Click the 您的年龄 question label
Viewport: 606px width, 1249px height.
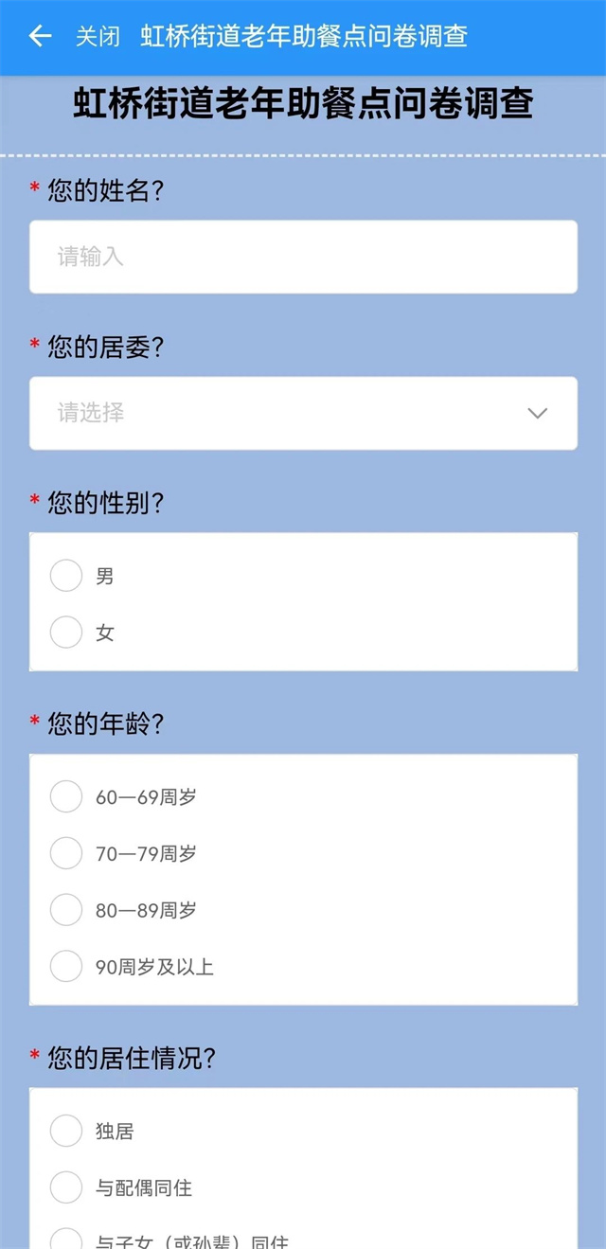point(106,725)
